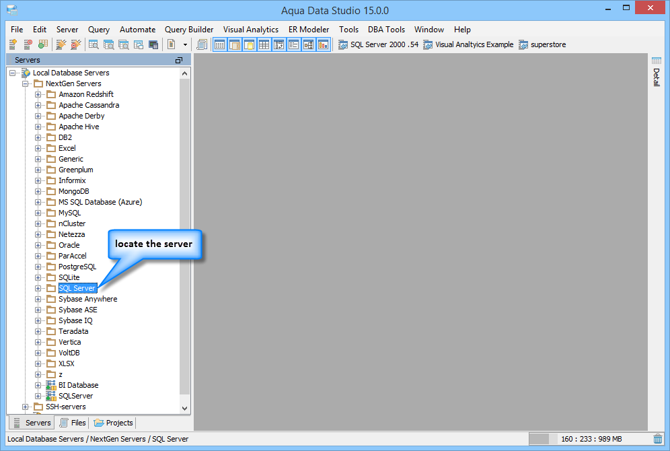This screenshot has width=670, height=451.
Task: Click the Local Database Servers globe icon
Action: coord(26,73)
